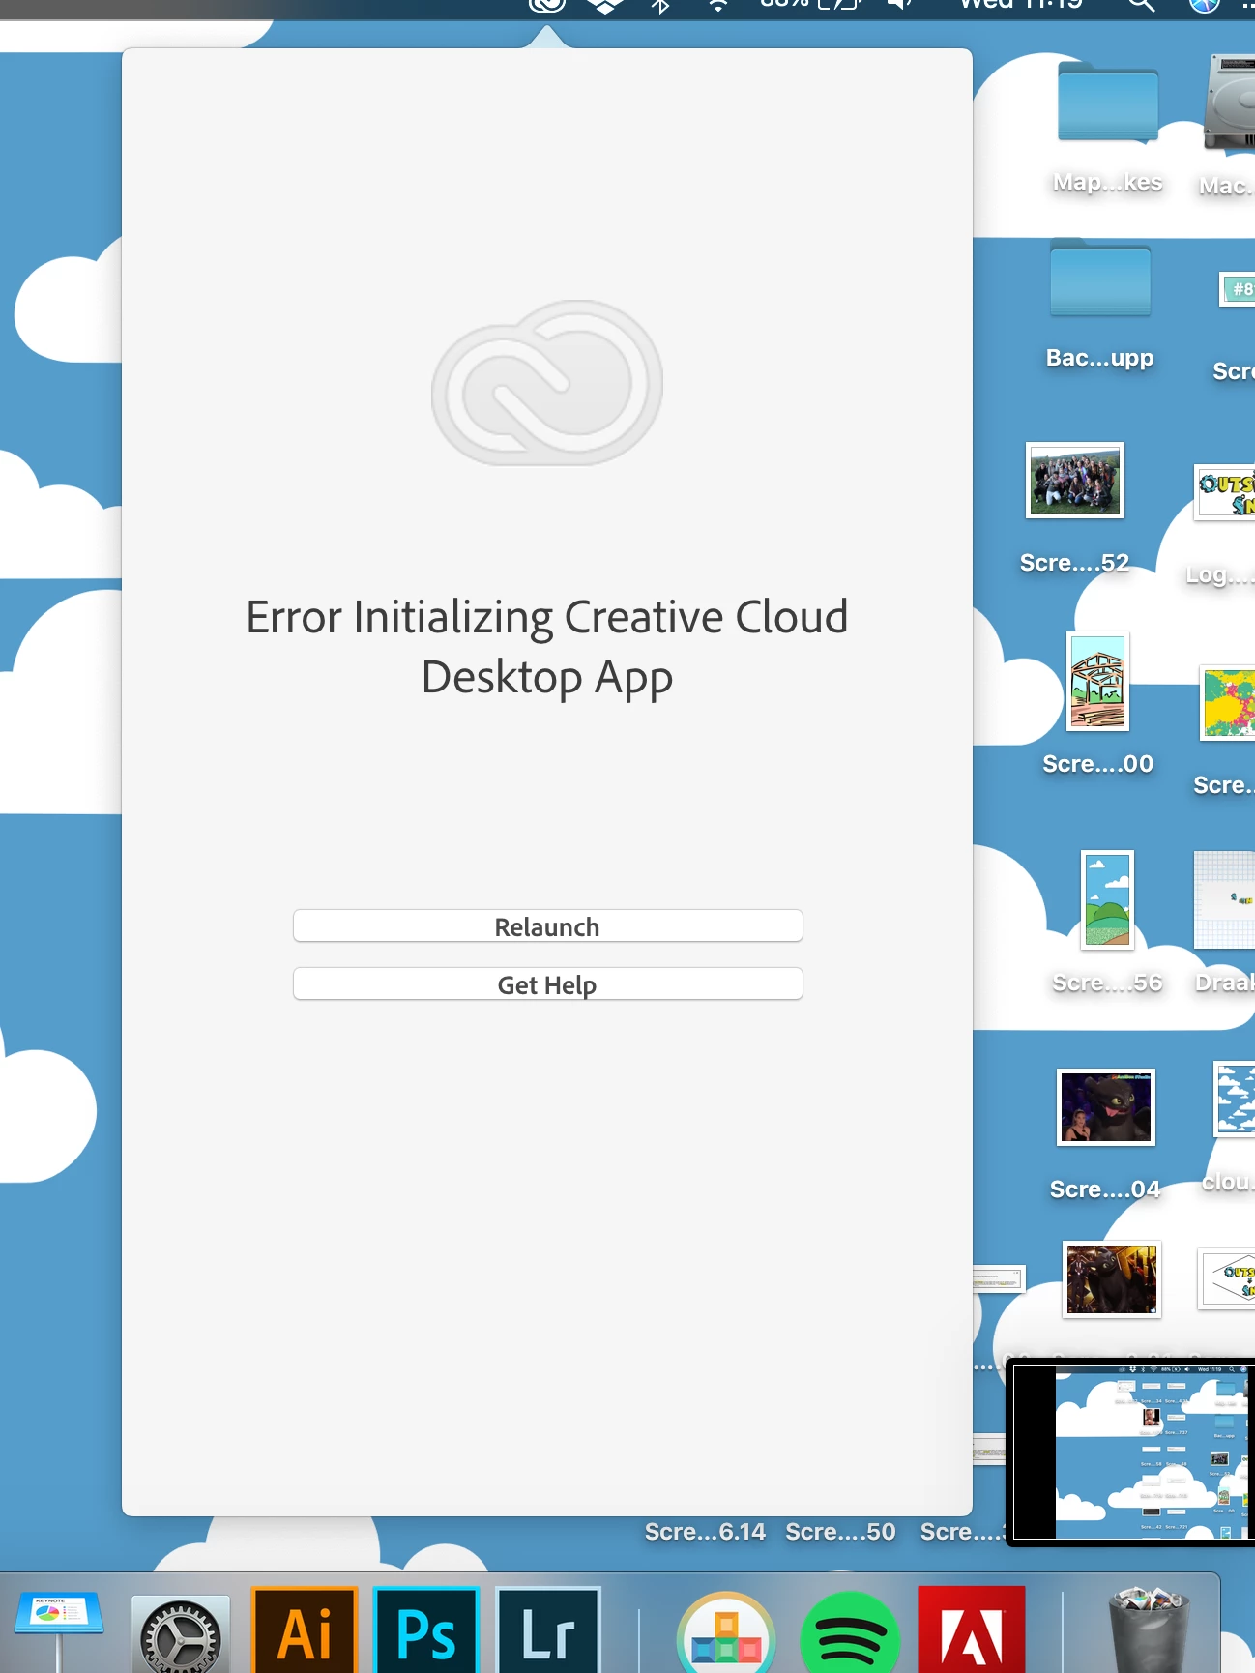
Task: Launch Adobe Photoshop from Dock
Action: pyautogui.click(x=426, y=1630)
